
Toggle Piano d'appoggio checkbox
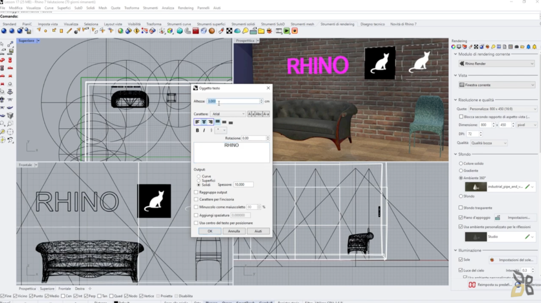click(x=461, y=217)
